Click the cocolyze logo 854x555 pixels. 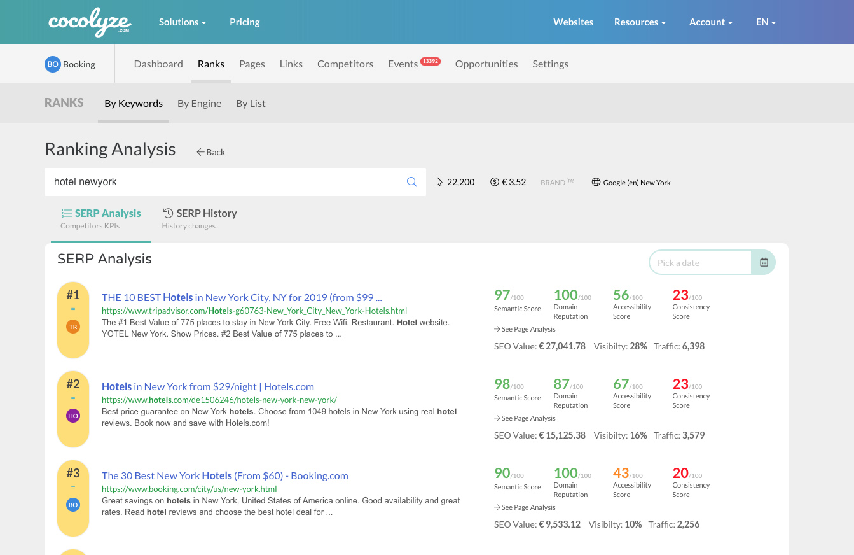(x=90, y=22)
